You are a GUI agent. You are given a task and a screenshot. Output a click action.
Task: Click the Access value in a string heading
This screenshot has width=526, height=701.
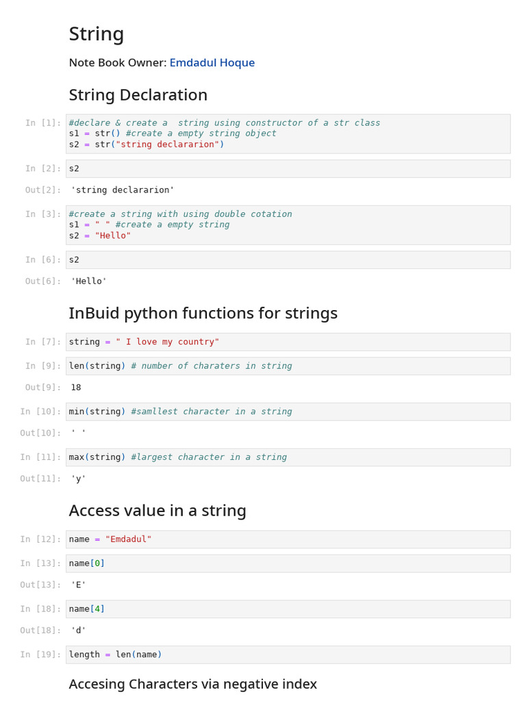[x=158, y=511]
